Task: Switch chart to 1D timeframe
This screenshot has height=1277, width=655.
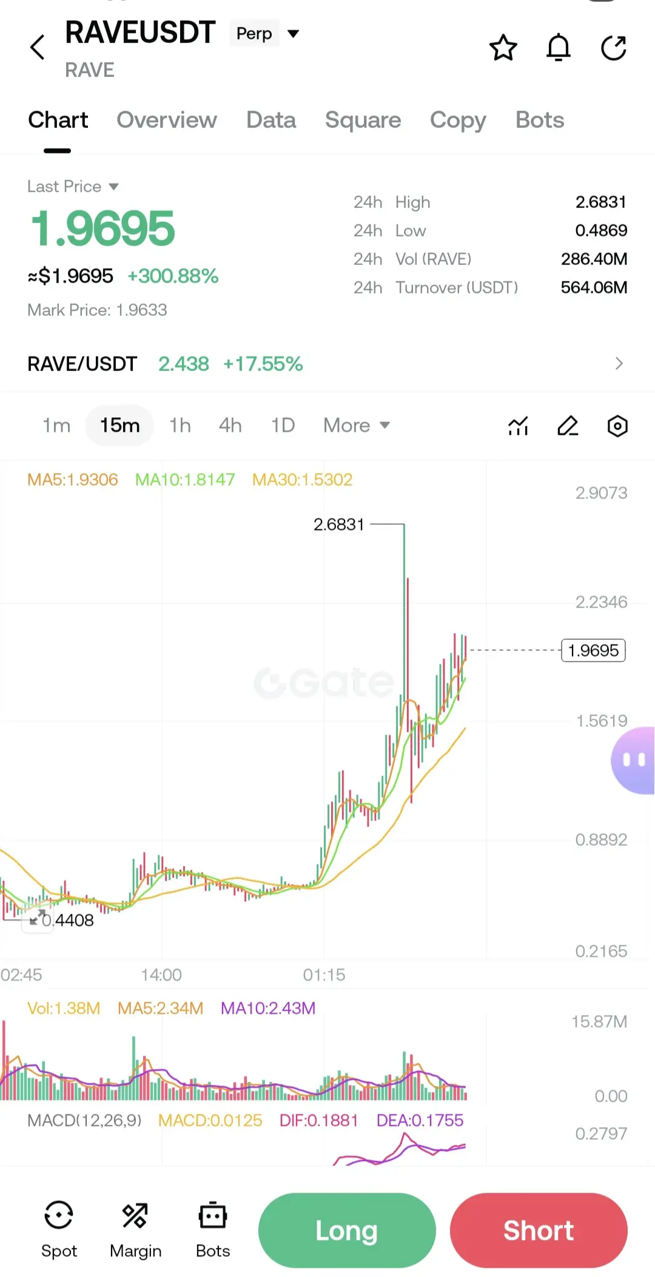Action: point(283,426)
